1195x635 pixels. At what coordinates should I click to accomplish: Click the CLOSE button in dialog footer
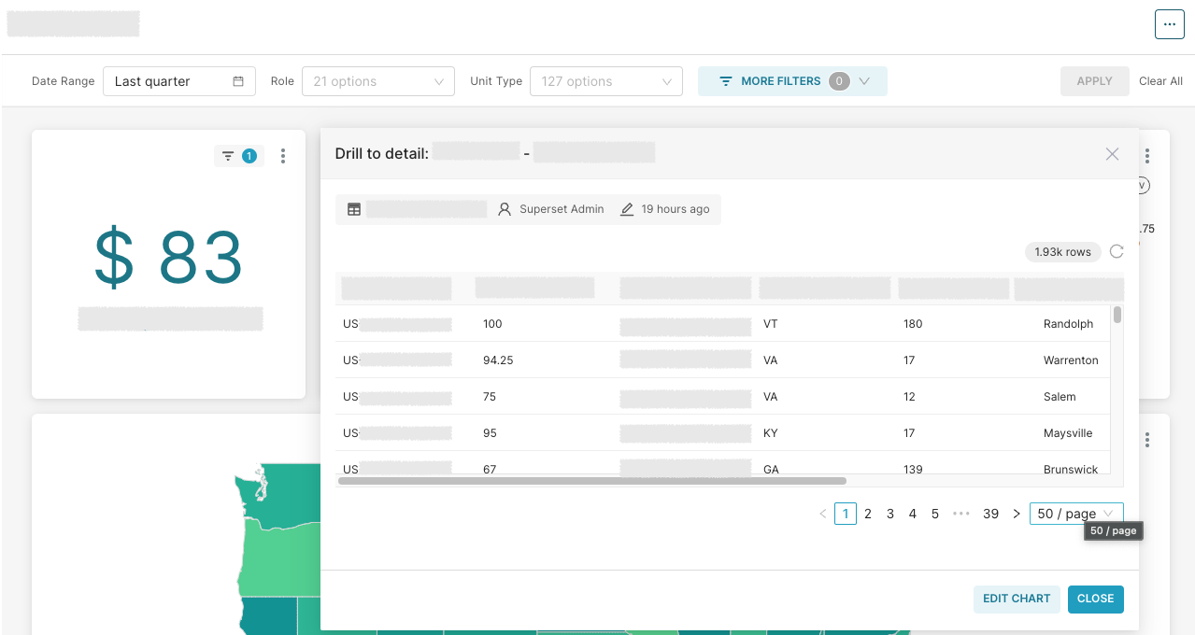(1096, 599)
